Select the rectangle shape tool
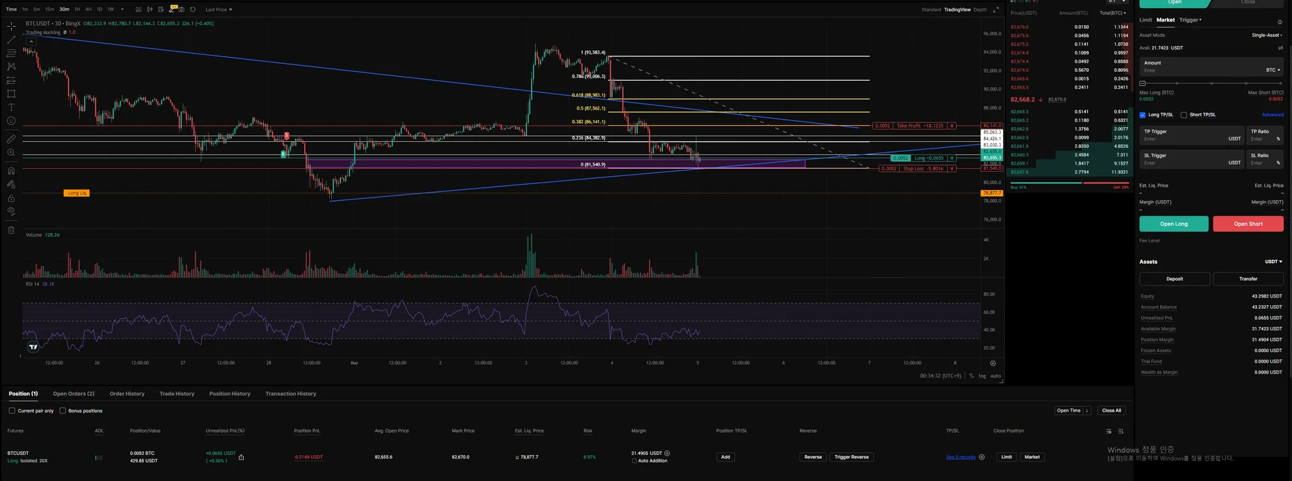The image size is (1292, 481). (11, 94)
